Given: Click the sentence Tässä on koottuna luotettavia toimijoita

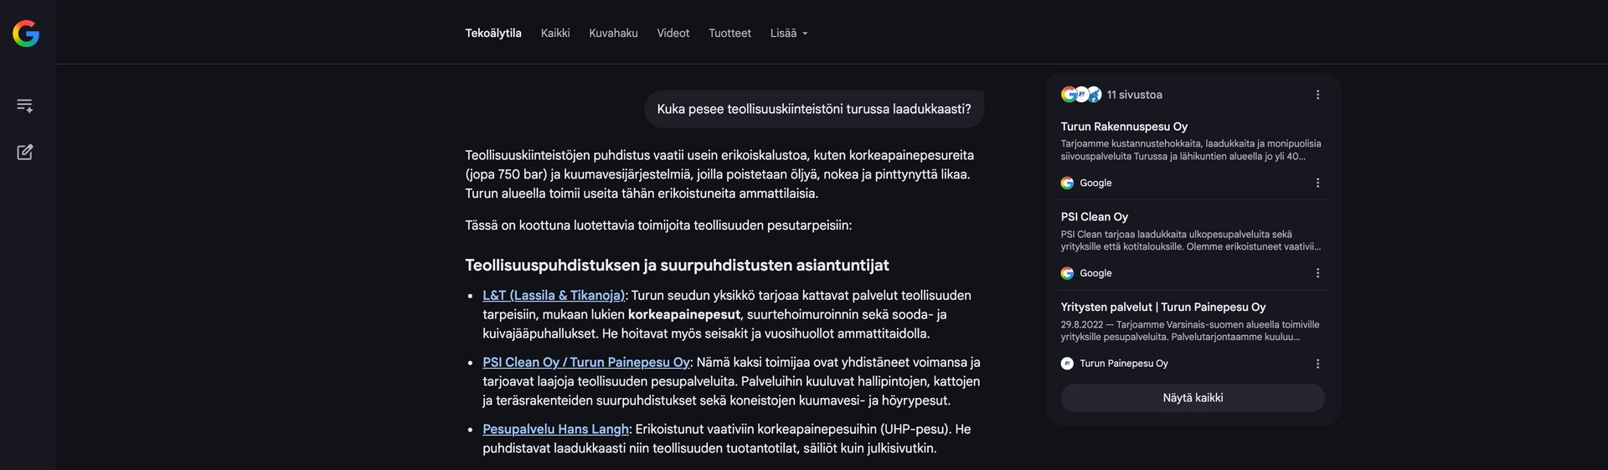Looking at the screenshot, I should click(658, 225).
